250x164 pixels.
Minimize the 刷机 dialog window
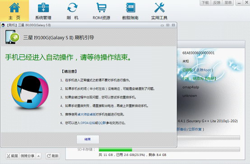tap(162, 25)
